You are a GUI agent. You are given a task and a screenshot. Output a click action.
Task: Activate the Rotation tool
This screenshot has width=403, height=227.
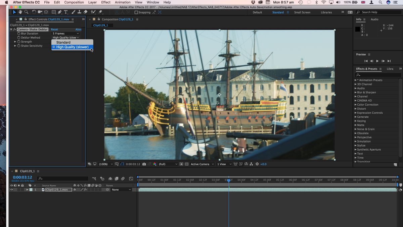(x=34, y=12)
